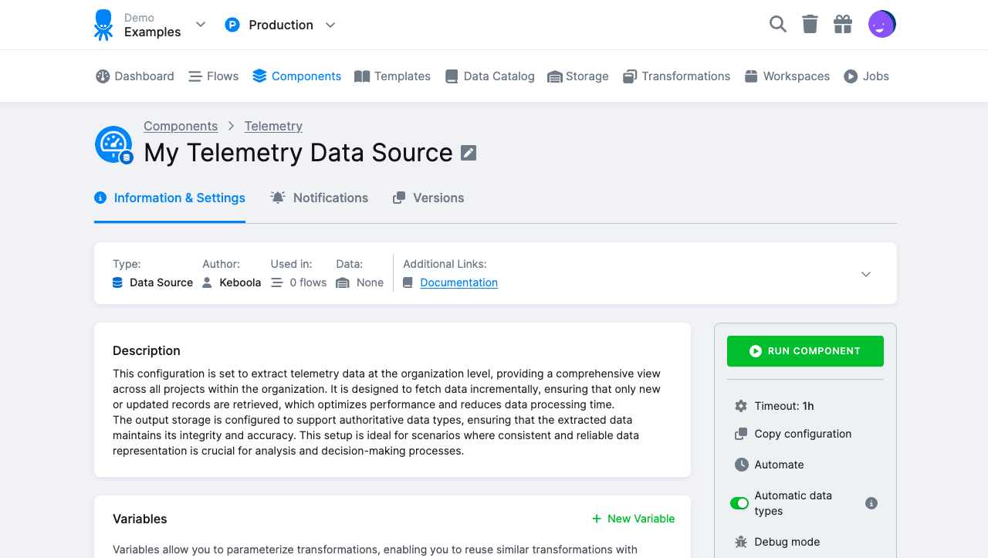Open the Production branch dropdown

tap(330, 25)
